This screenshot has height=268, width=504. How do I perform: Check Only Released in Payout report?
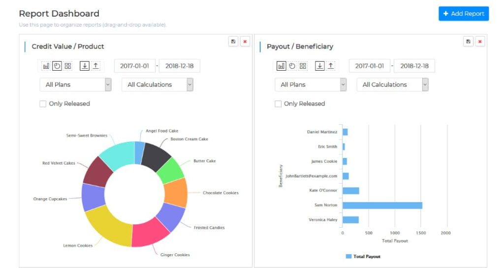click(x=278, y=104)
